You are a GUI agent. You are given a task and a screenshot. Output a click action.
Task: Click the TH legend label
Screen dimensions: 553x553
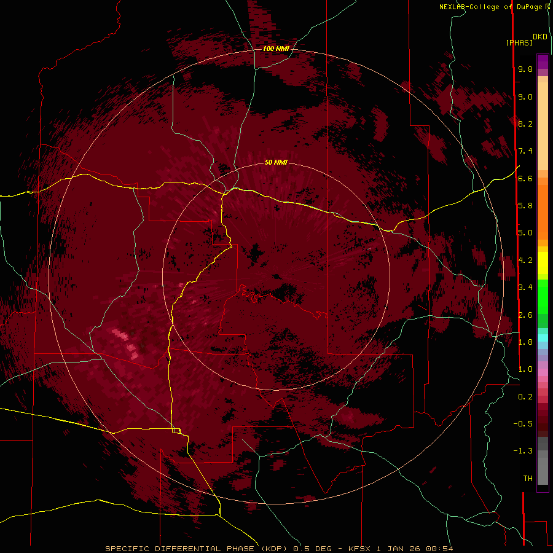tap(528, 479)
